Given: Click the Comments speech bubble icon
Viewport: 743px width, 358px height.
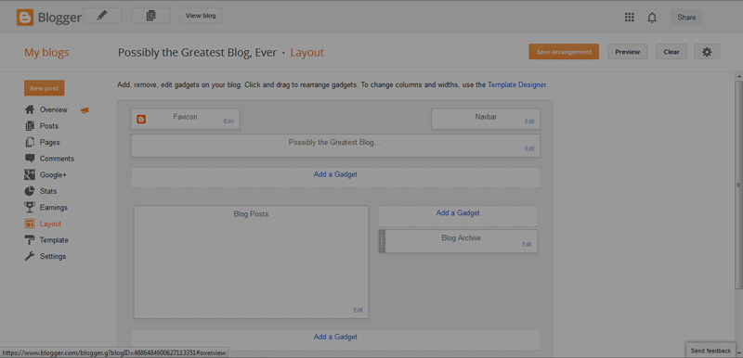Looking at the screenshot, I should pos(30,159).
